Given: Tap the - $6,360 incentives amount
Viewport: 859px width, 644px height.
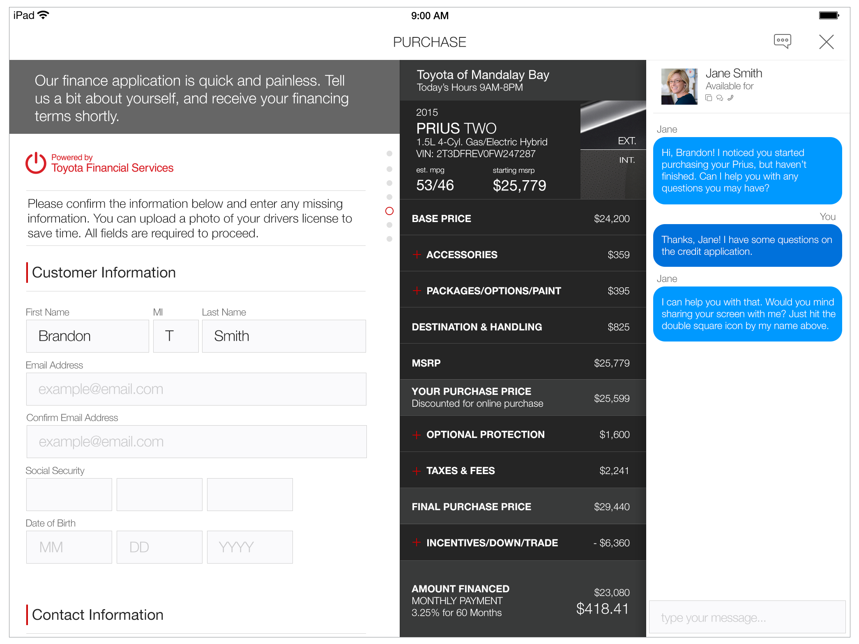Looking at the screenshot, I should tap(611, 543).
